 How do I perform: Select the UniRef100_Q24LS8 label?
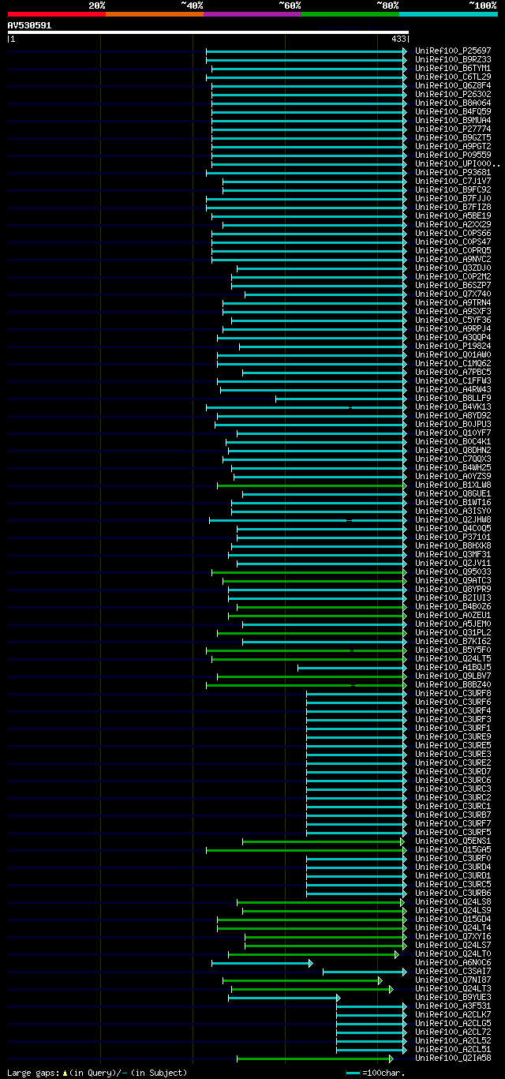[453, 901]
